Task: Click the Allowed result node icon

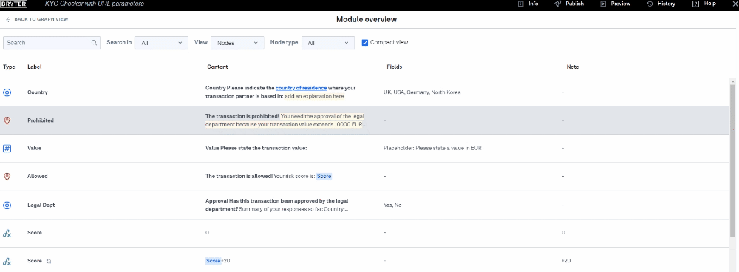Action: 7,177
